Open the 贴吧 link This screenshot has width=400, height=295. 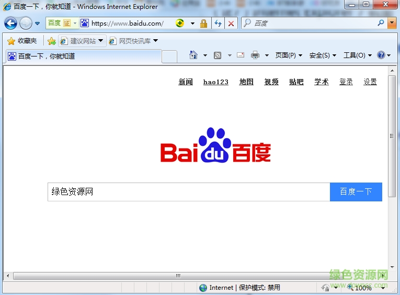click(296, 82)
